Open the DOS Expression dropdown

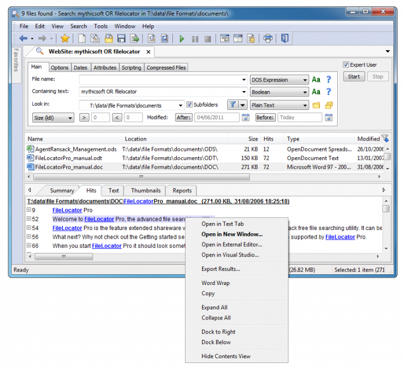pyautogui.click(x=279, y=80)
